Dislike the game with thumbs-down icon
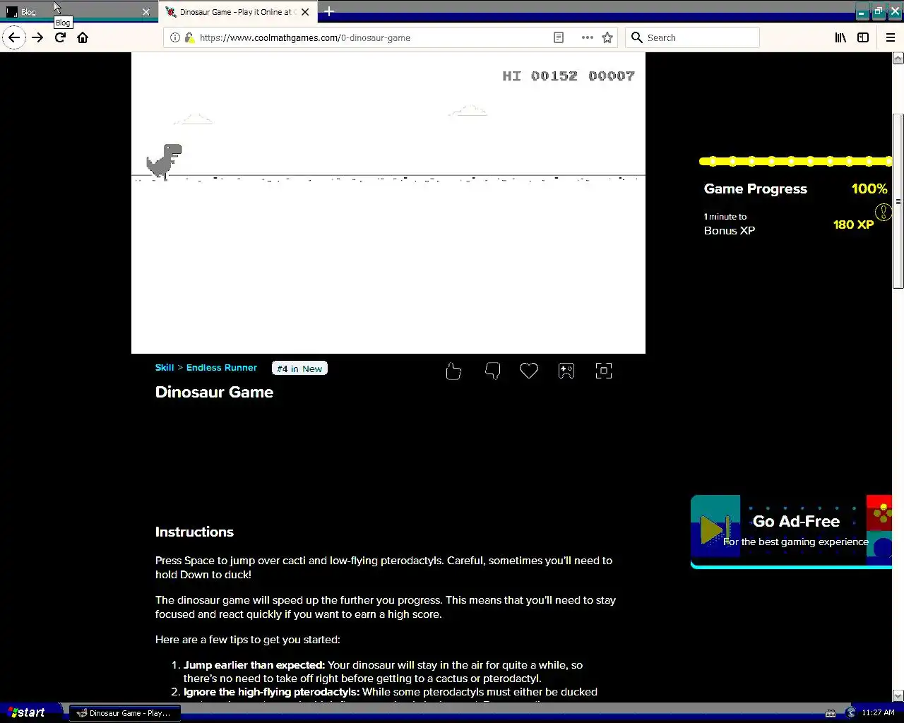This screenshot has height=723, width=904. click(492, 371)
